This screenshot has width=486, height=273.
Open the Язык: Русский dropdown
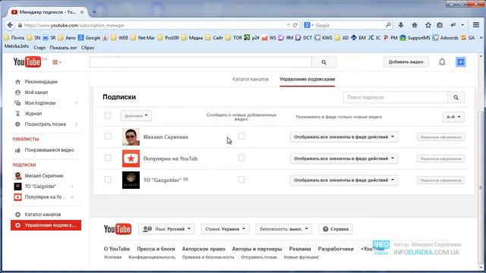click(166, 229)
